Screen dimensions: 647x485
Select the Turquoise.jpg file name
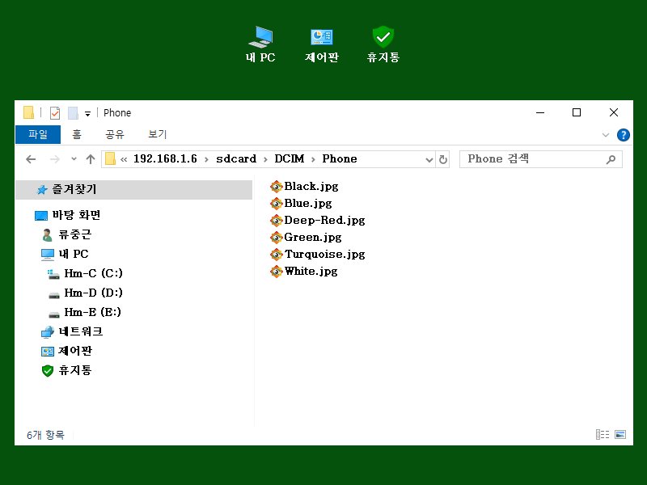[325, 254]
